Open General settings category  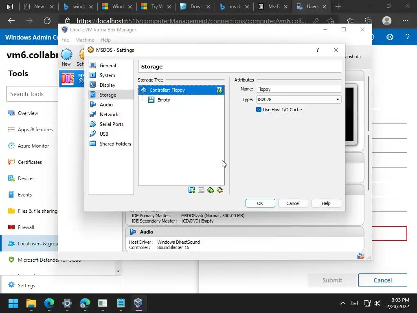[x=111, y=66]
